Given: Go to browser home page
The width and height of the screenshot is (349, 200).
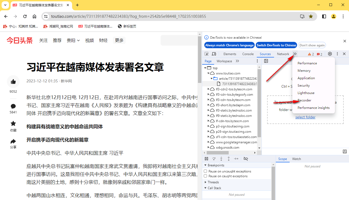Looking at the screenshot, I should click(34, 16).
